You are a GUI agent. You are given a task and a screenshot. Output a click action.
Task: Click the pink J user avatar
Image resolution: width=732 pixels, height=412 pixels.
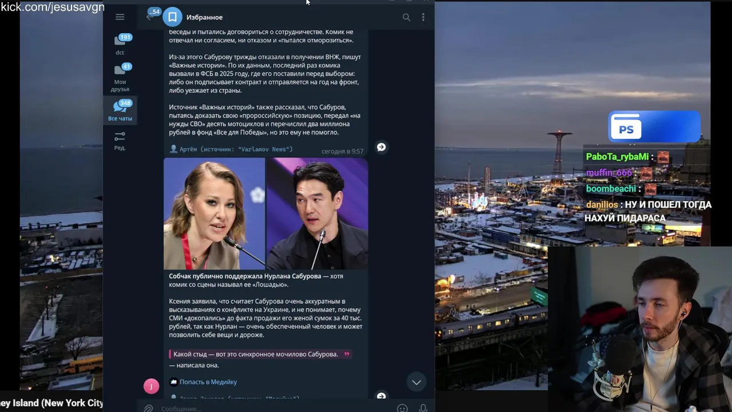coord(151,386)
